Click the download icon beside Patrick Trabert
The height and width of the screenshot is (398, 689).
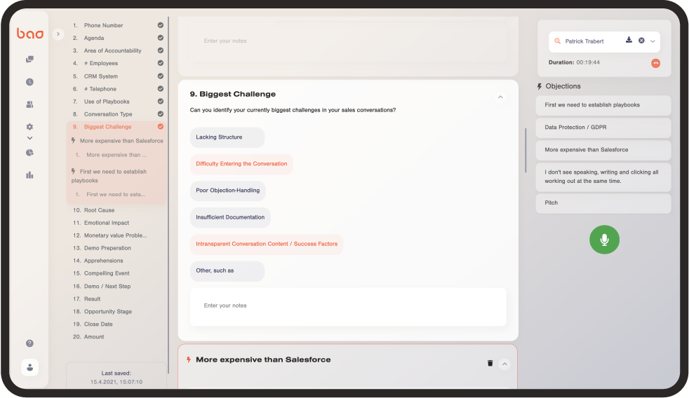pos(629,41)
